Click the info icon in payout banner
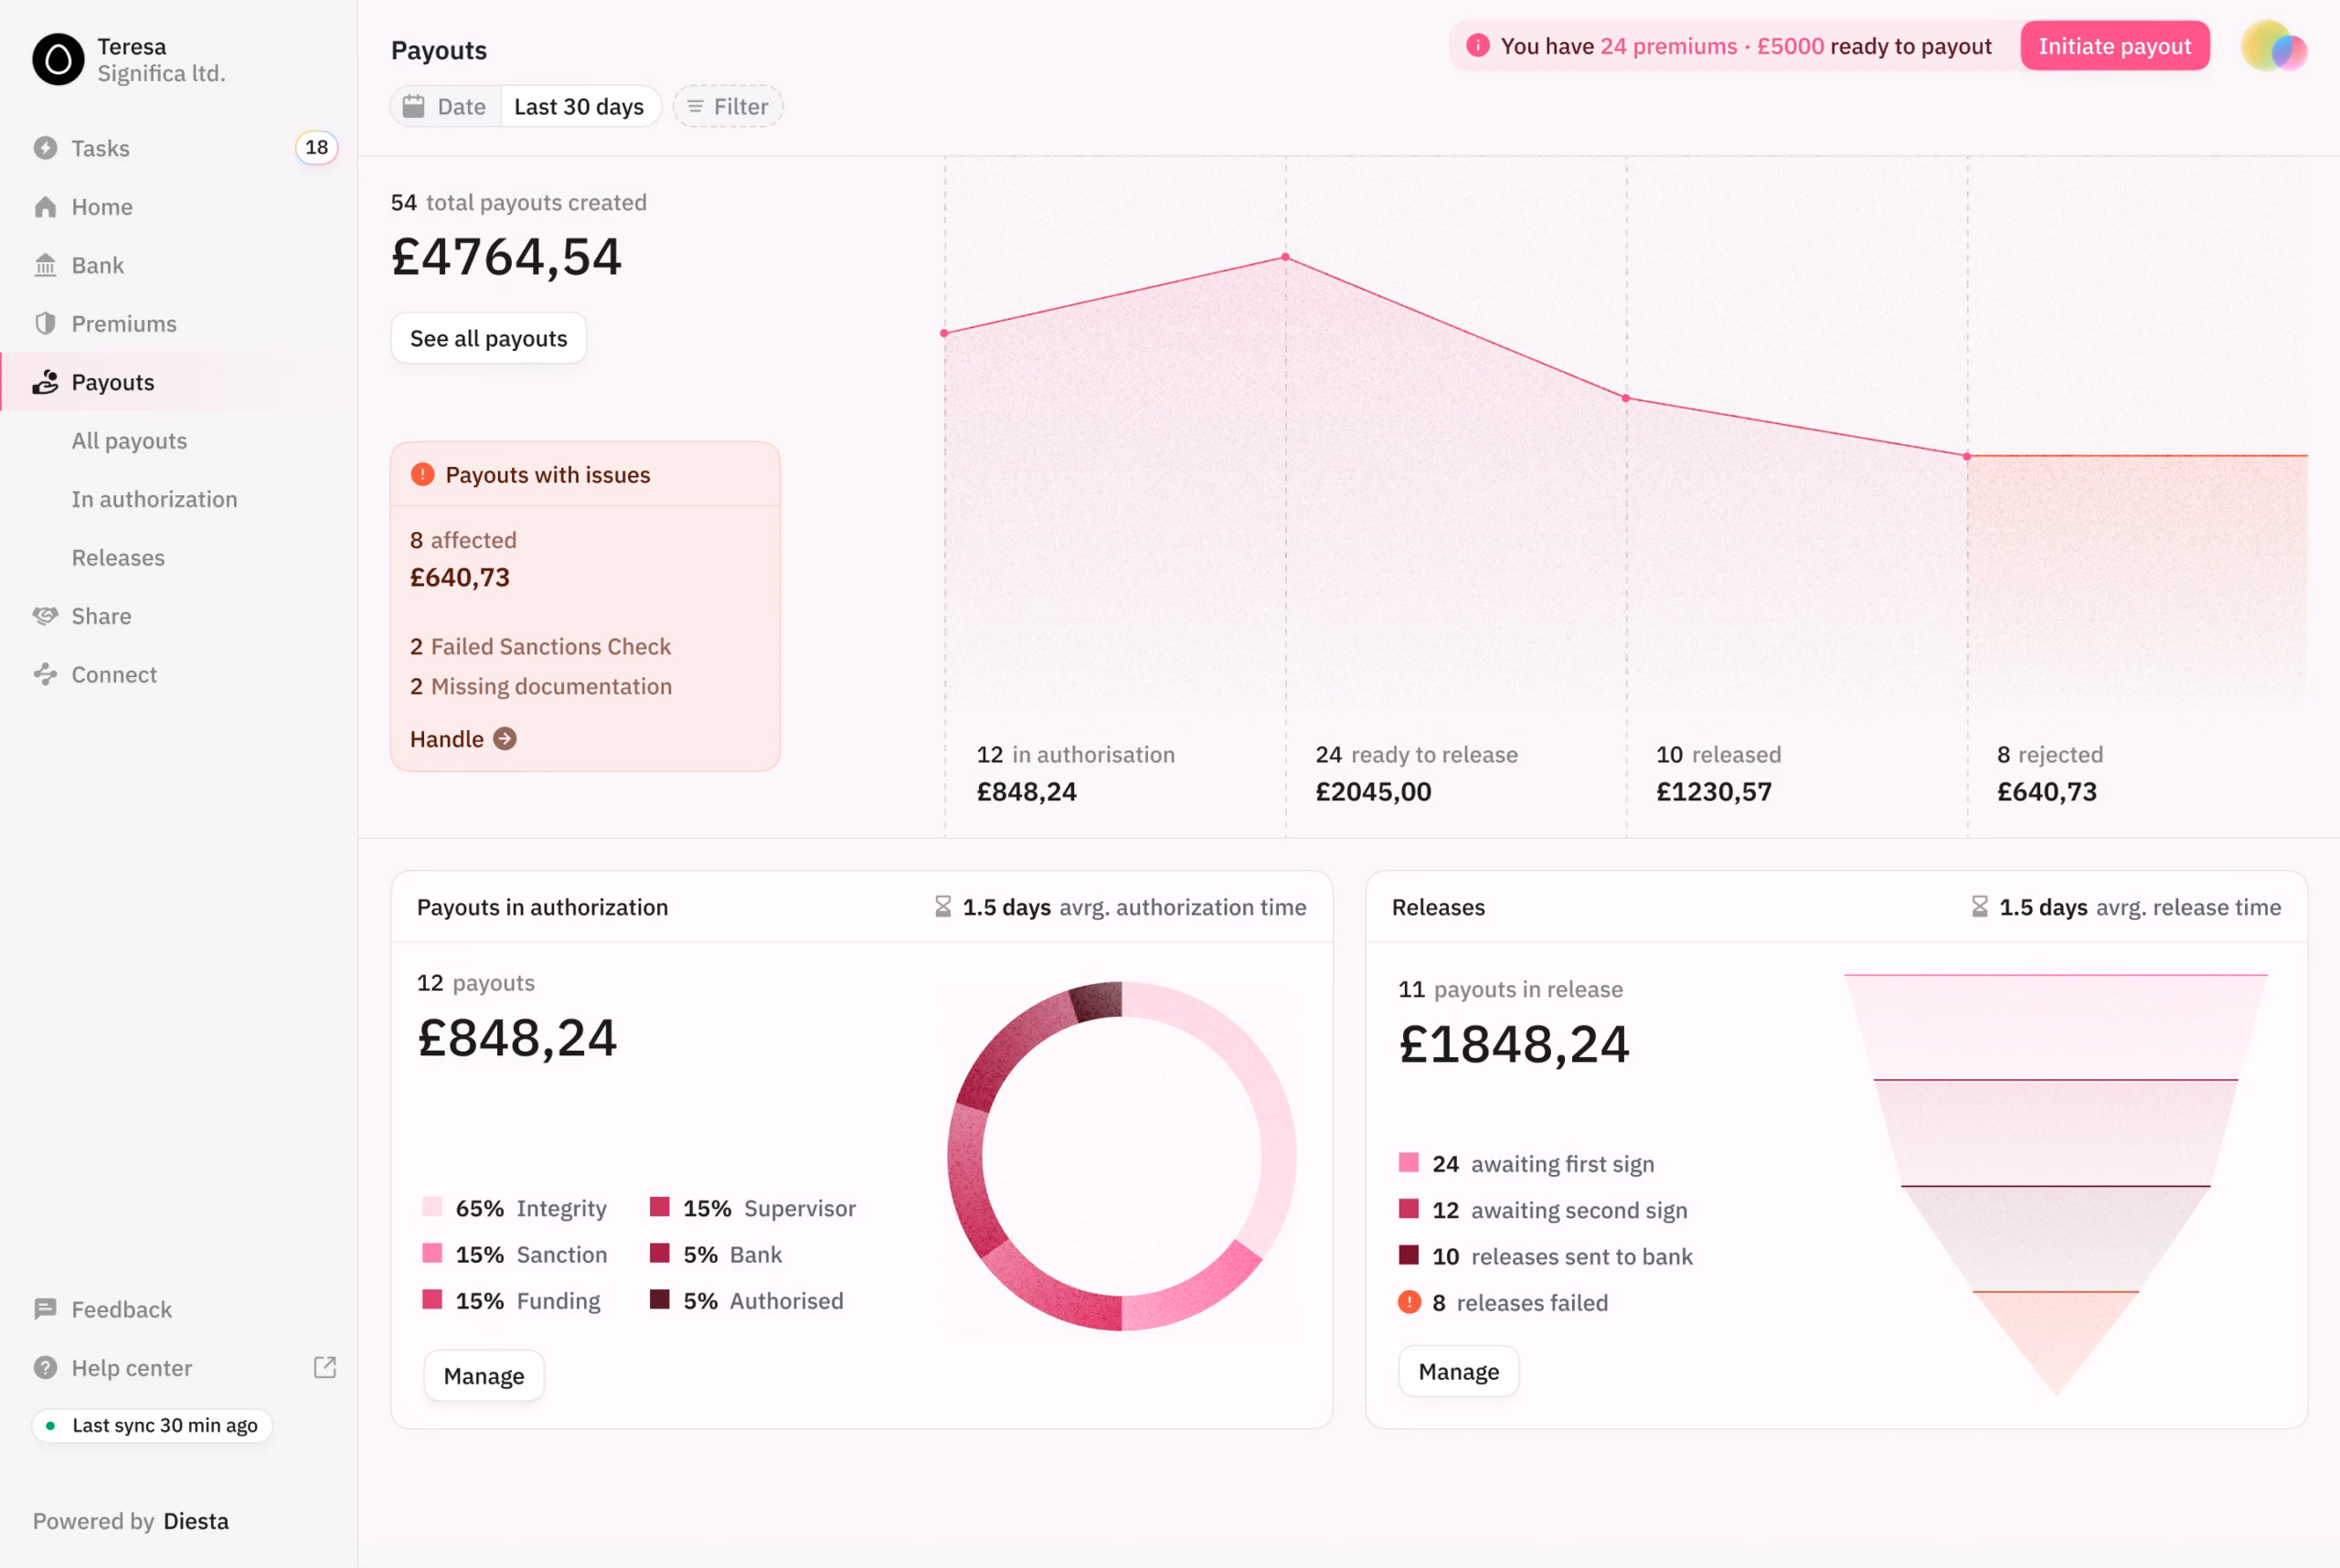This screenshot has height=1568, width=2340. [x=1478, y=46]
